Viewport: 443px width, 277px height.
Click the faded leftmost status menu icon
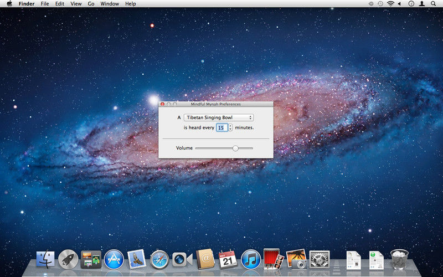(371, 4)
